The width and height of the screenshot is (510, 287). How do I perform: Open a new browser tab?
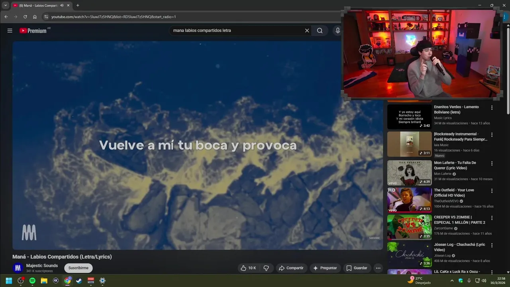(x=78, y=6)
